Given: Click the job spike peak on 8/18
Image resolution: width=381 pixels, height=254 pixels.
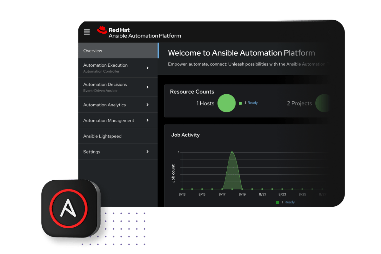Looking at the screenshot, I should [232, 152].
